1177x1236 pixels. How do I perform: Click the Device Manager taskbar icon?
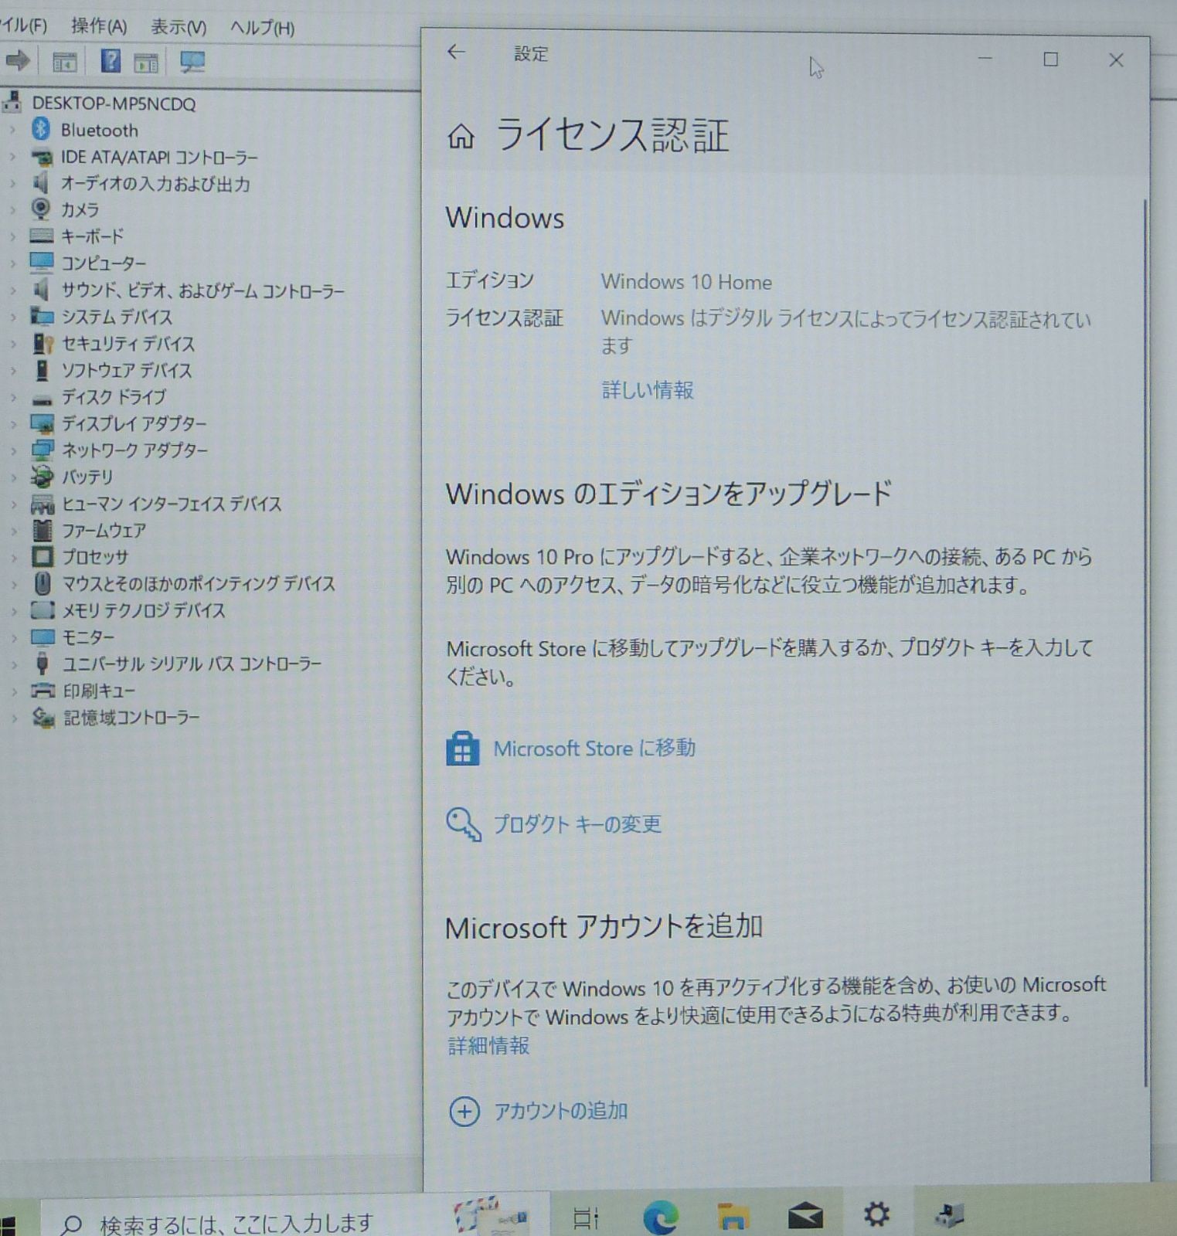tap(950, 1215)
